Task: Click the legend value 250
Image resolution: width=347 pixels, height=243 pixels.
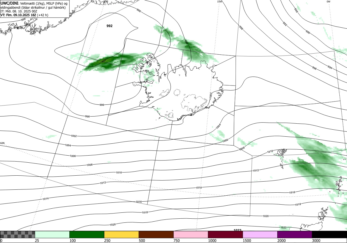Action: click(107, 241)
